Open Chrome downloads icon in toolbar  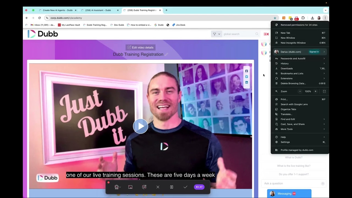pos(312,18)
